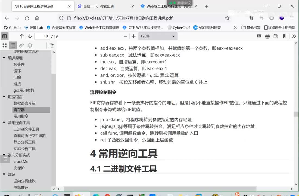299x196 pixels.
Task: Open 其他书签 bookmarks folder
Action: click(251, 27)
